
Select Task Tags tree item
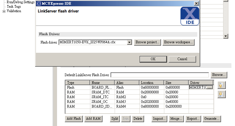tap(14, 7)
